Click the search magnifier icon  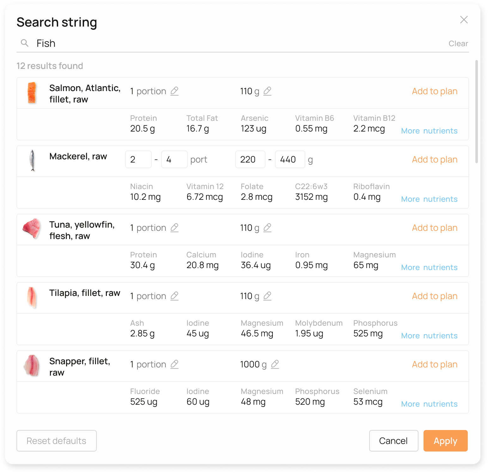[x=25, y=43]
